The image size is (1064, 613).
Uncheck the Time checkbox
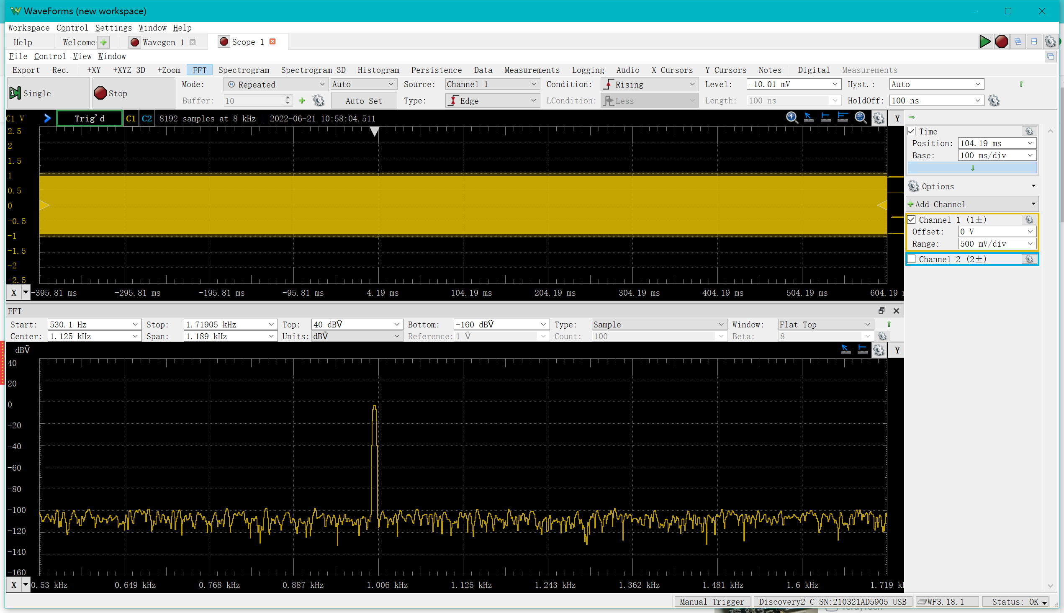[912, 131]
